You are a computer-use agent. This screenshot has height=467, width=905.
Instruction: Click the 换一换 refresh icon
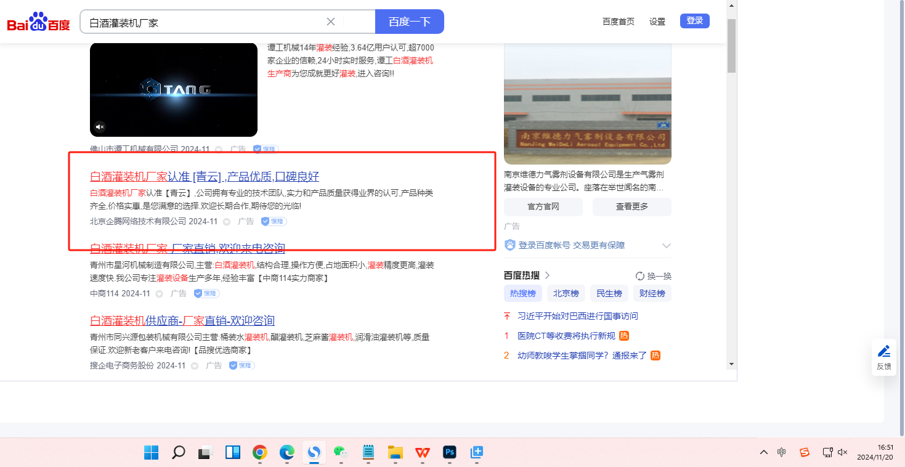coord(640,276)
